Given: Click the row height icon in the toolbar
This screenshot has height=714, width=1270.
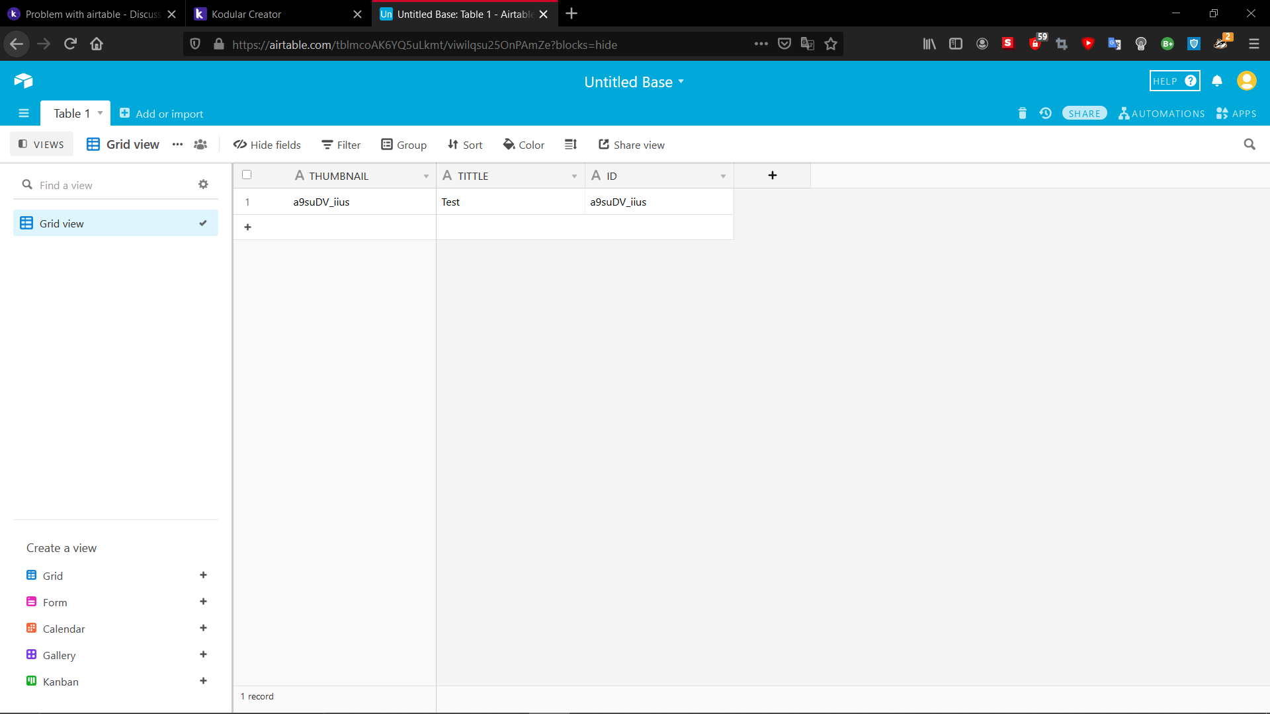Looking at the screenshot, I should [x=571, y=145].
